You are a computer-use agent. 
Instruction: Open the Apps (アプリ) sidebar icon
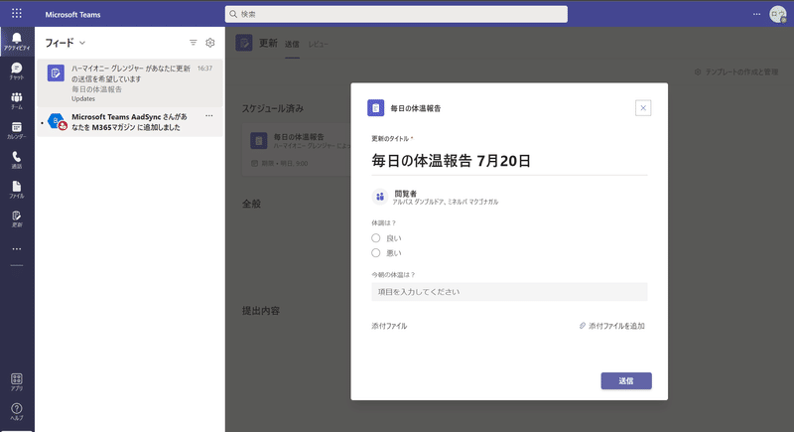(17, 382)
